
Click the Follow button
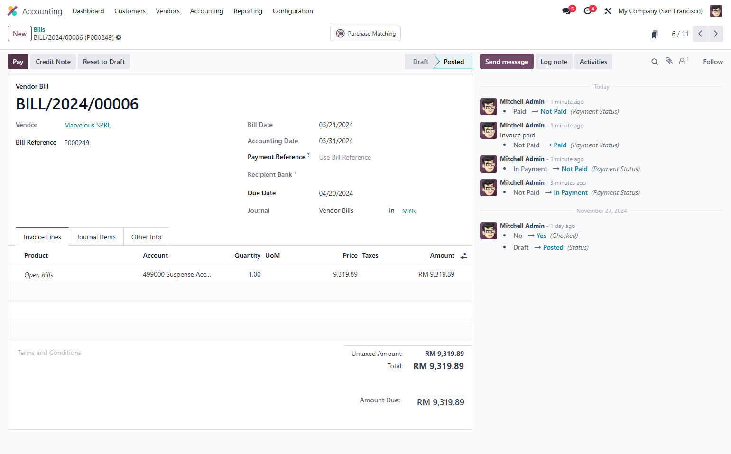click(713, 62)
